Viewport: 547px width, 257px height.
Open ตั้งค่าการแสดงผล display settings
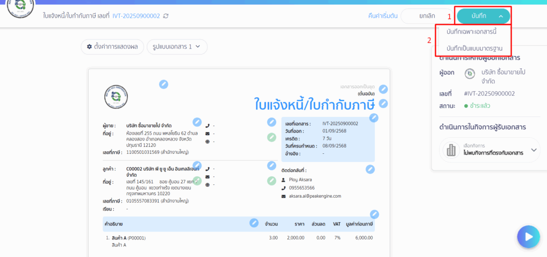112,46
